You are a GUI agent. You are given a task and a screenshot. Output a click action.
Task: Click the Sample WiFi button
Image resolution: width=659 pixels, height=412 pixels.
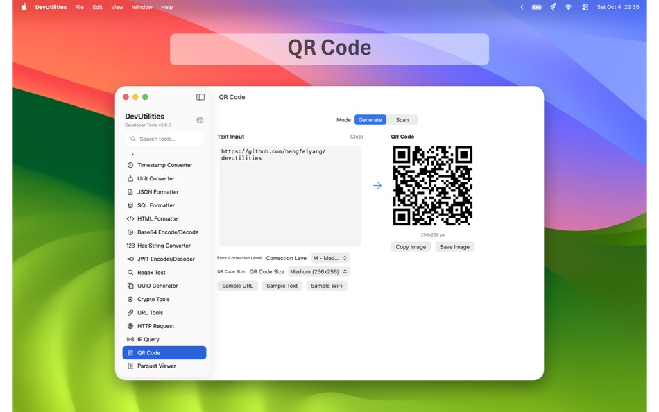coord(326,285)
